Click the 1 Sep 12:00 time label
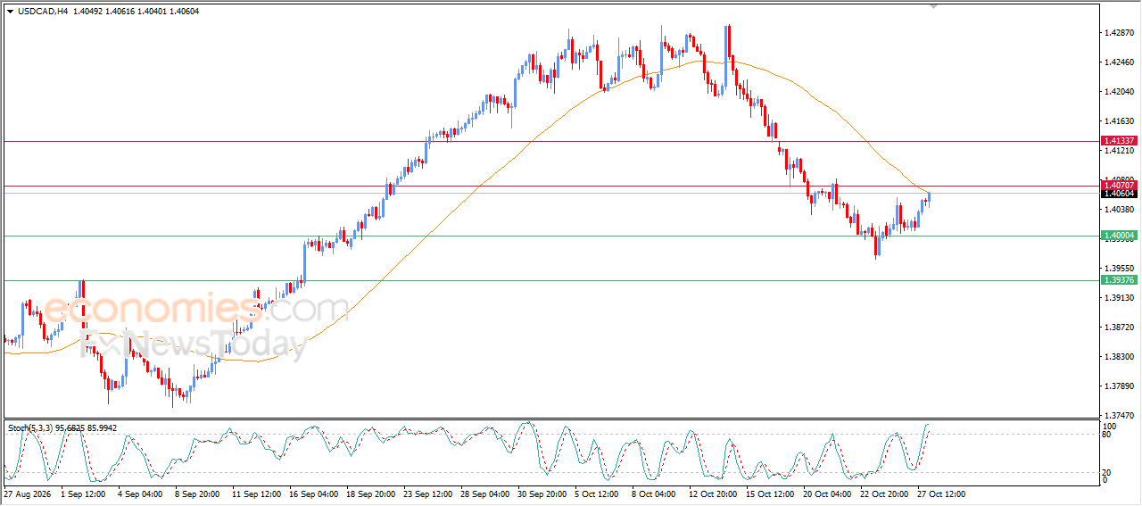 click(84, 494)
